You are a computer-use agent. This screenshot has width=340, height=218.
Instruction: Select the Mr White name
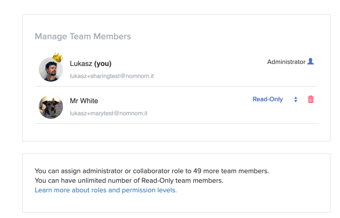pos(84,101)
